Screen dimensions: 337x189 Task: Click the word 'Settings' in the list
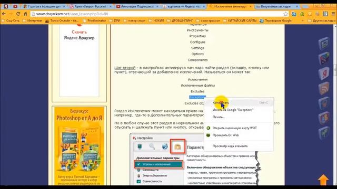click(197, 48)
